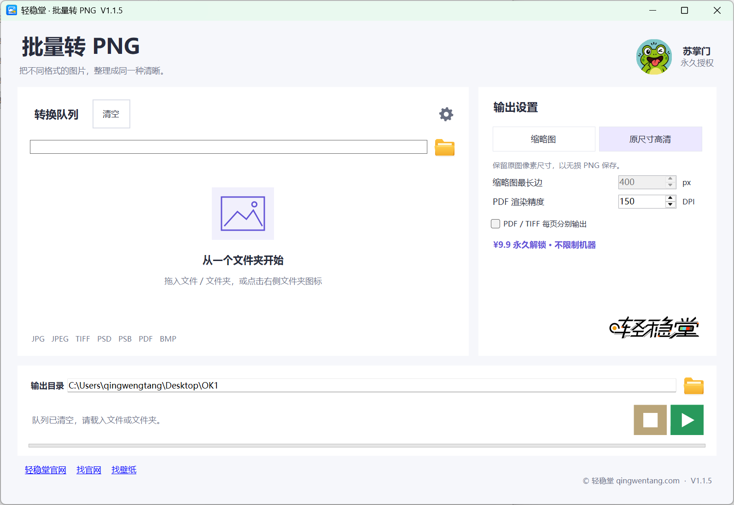
Task: Click the PSD format label
Action: tap(104, 339)
